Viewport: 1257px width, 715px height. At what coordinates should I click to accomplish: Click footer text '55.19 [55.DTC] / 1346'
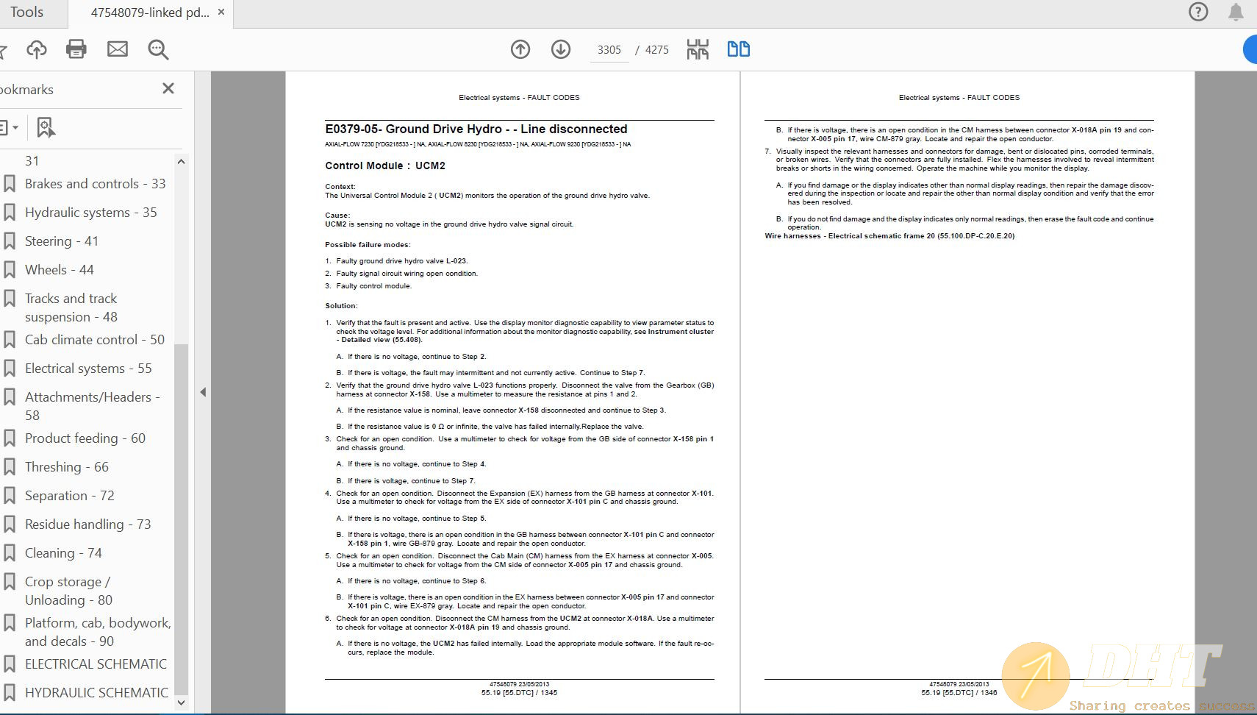point(959,692)
